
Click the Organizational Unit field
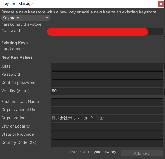[107, 110]
